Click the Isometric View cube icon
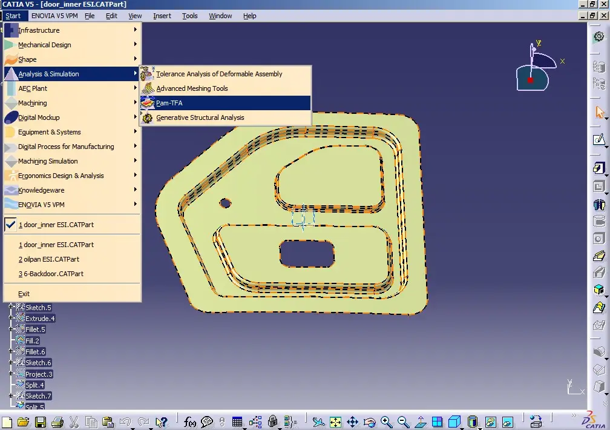This screenshot has height=430, width=610. point(454,422)
